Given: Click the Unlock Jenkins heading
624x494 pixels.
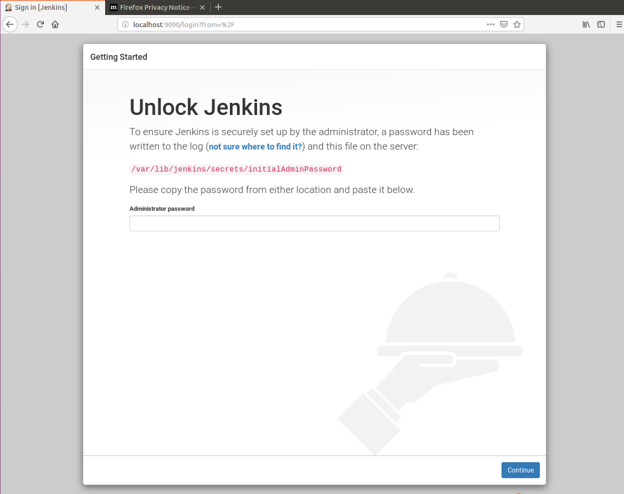Looking at the screenshot, I should (x=206, y=107).
